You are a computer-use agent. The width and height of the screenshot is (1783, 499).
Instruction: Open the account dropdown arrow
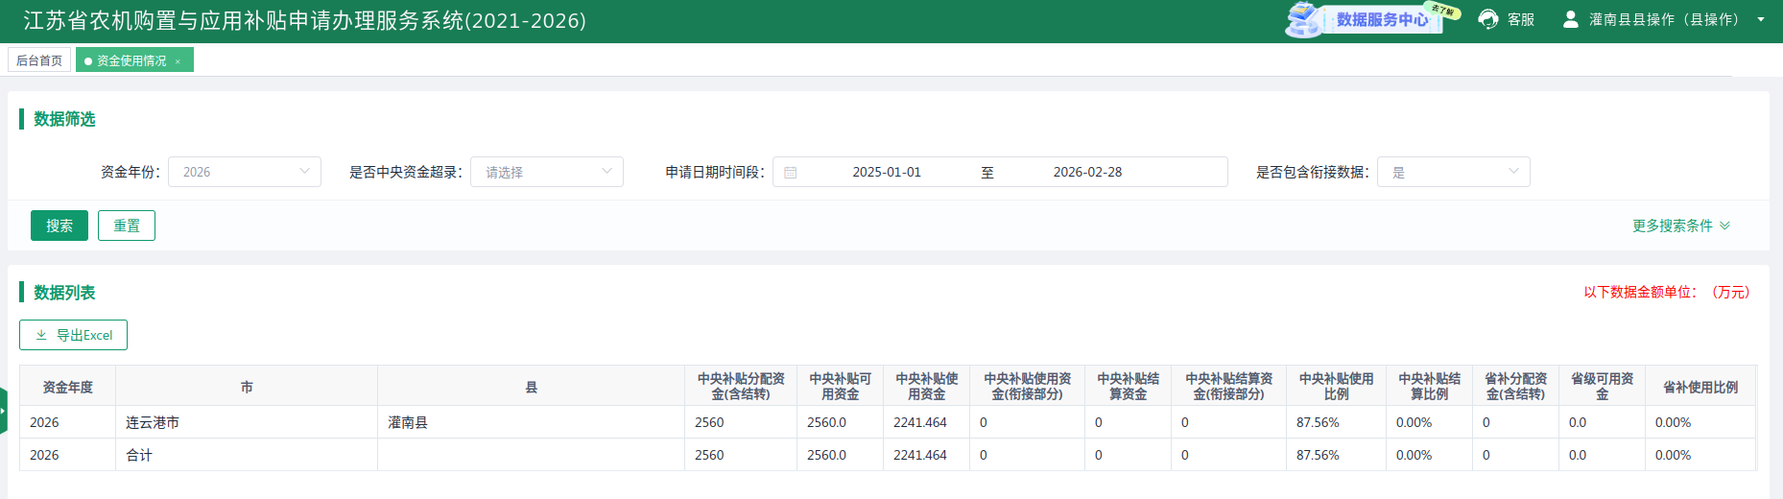1761,19
